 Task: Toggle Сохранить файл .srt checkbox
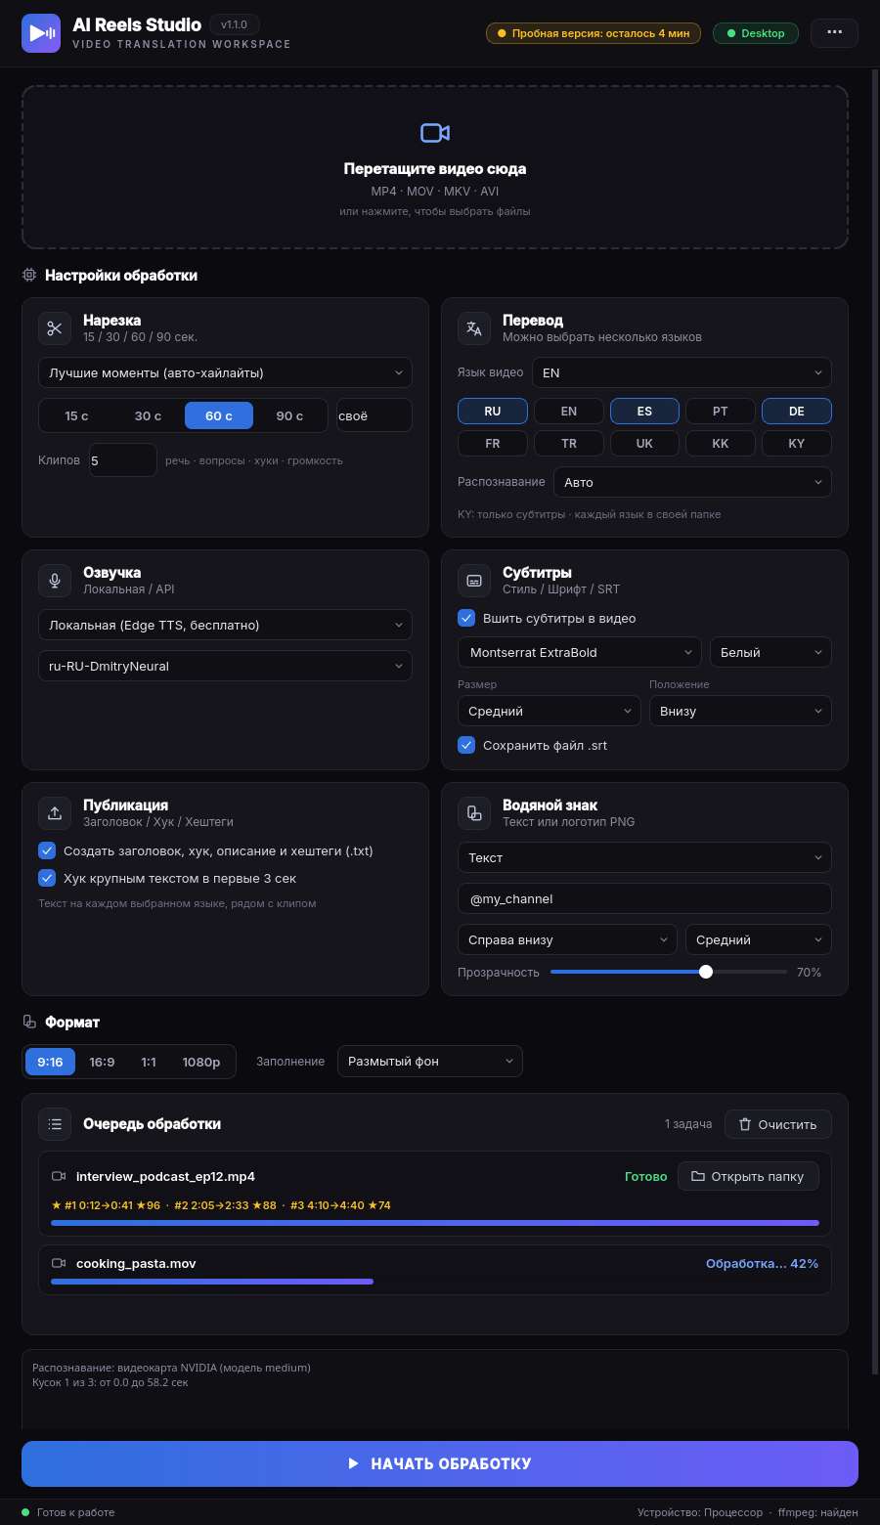tap(466, 745)
